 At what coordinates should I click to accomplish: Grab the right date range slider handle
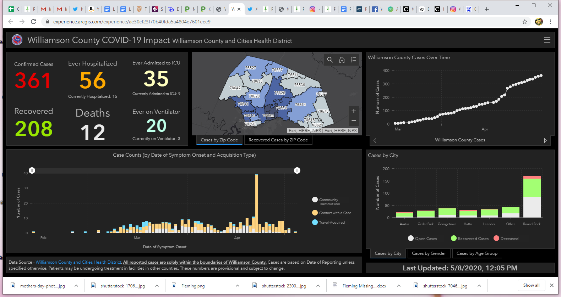(x=297, y=170)
